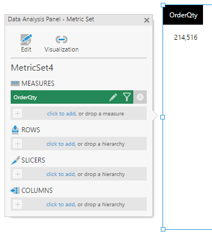Click 'click to add' link under Slicers
Image resolution: width=212 pixels, height=236 pixels.
[61, 174]
